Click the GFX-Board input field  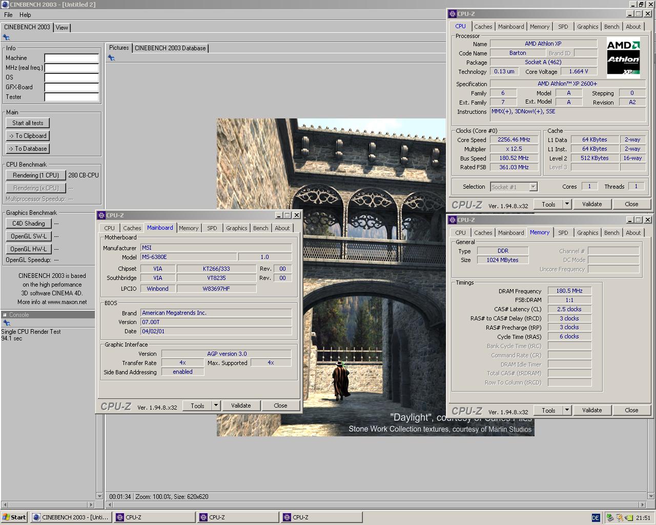[x=71, y=87]
